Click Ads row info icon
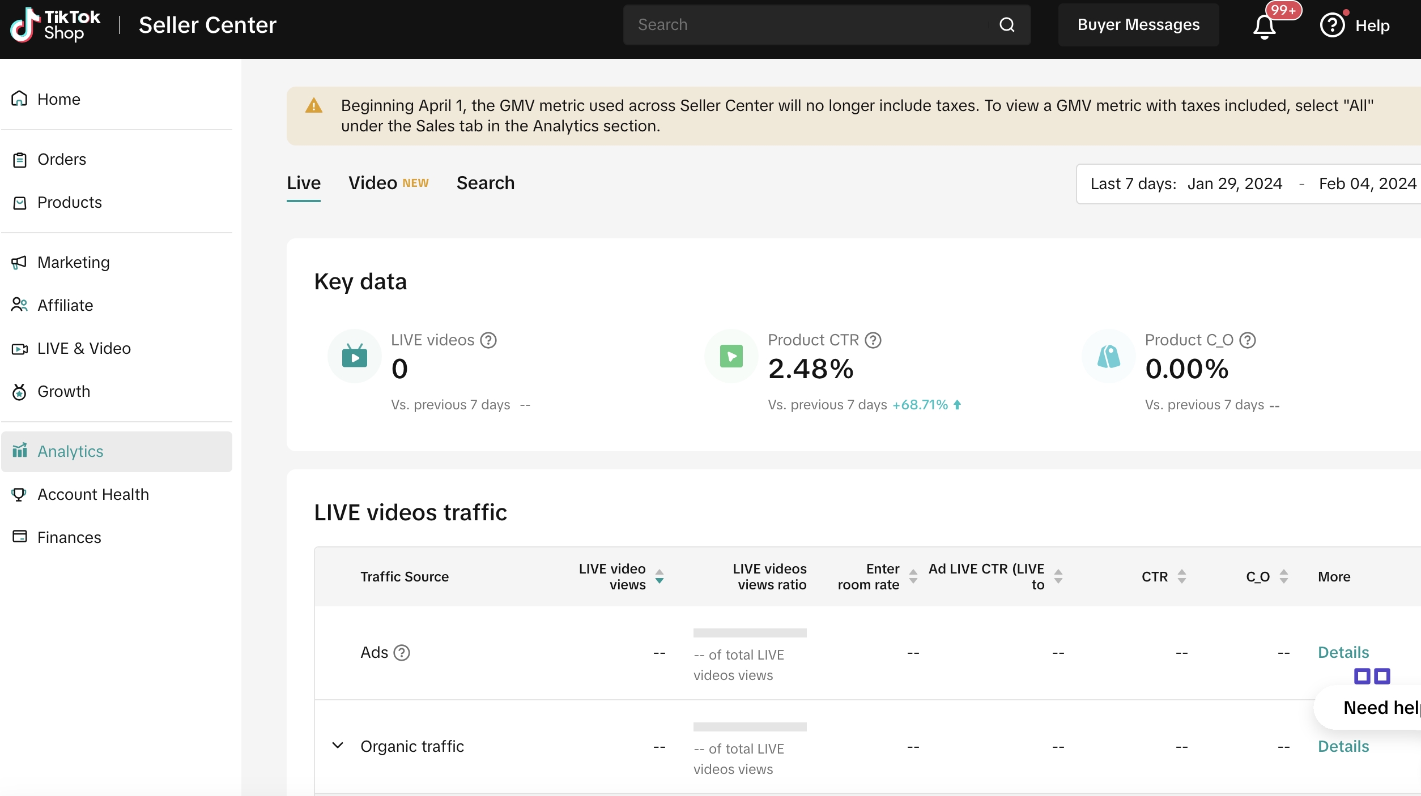This screenshot has width=1421, height=796. (x=402, y=653)
